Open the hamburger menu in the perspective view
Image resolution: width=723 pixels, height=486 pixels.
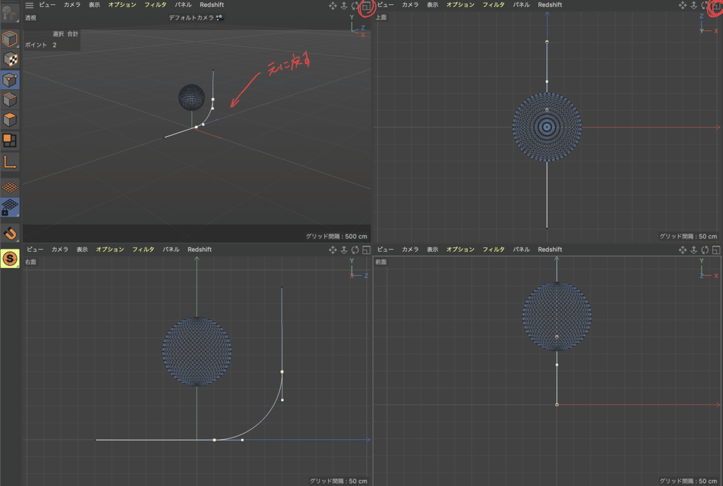29,5
